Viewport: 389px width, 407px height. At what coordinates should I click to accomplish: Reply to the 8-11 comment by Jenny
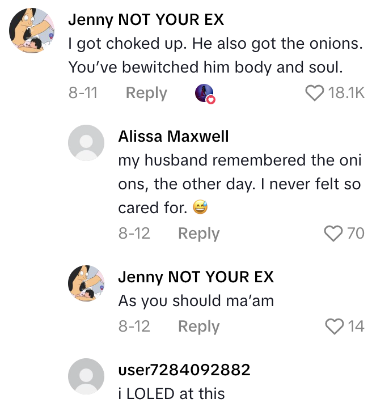[x=146, y=93]
